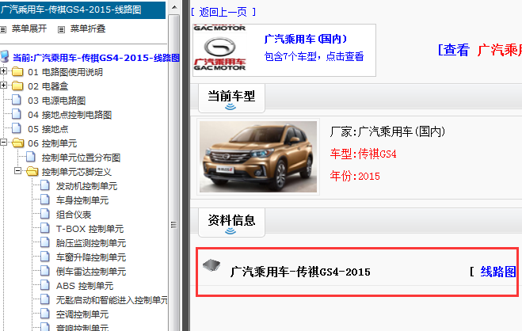The width and height of the screenshot is (522, 331).
Task: Open 广汽乘用车(国内) brand link
Action: point(306,40)
